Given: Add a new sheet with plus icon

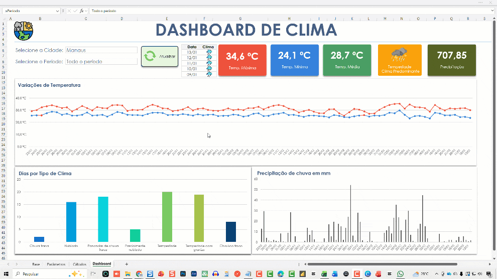Looking at the screenshot, I should coord(127,264).
